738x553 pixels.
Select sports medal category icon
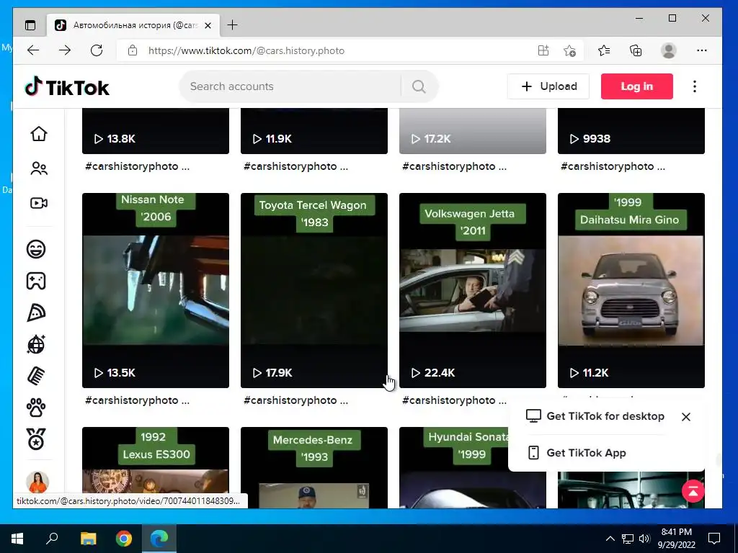[x=36, y=439]
